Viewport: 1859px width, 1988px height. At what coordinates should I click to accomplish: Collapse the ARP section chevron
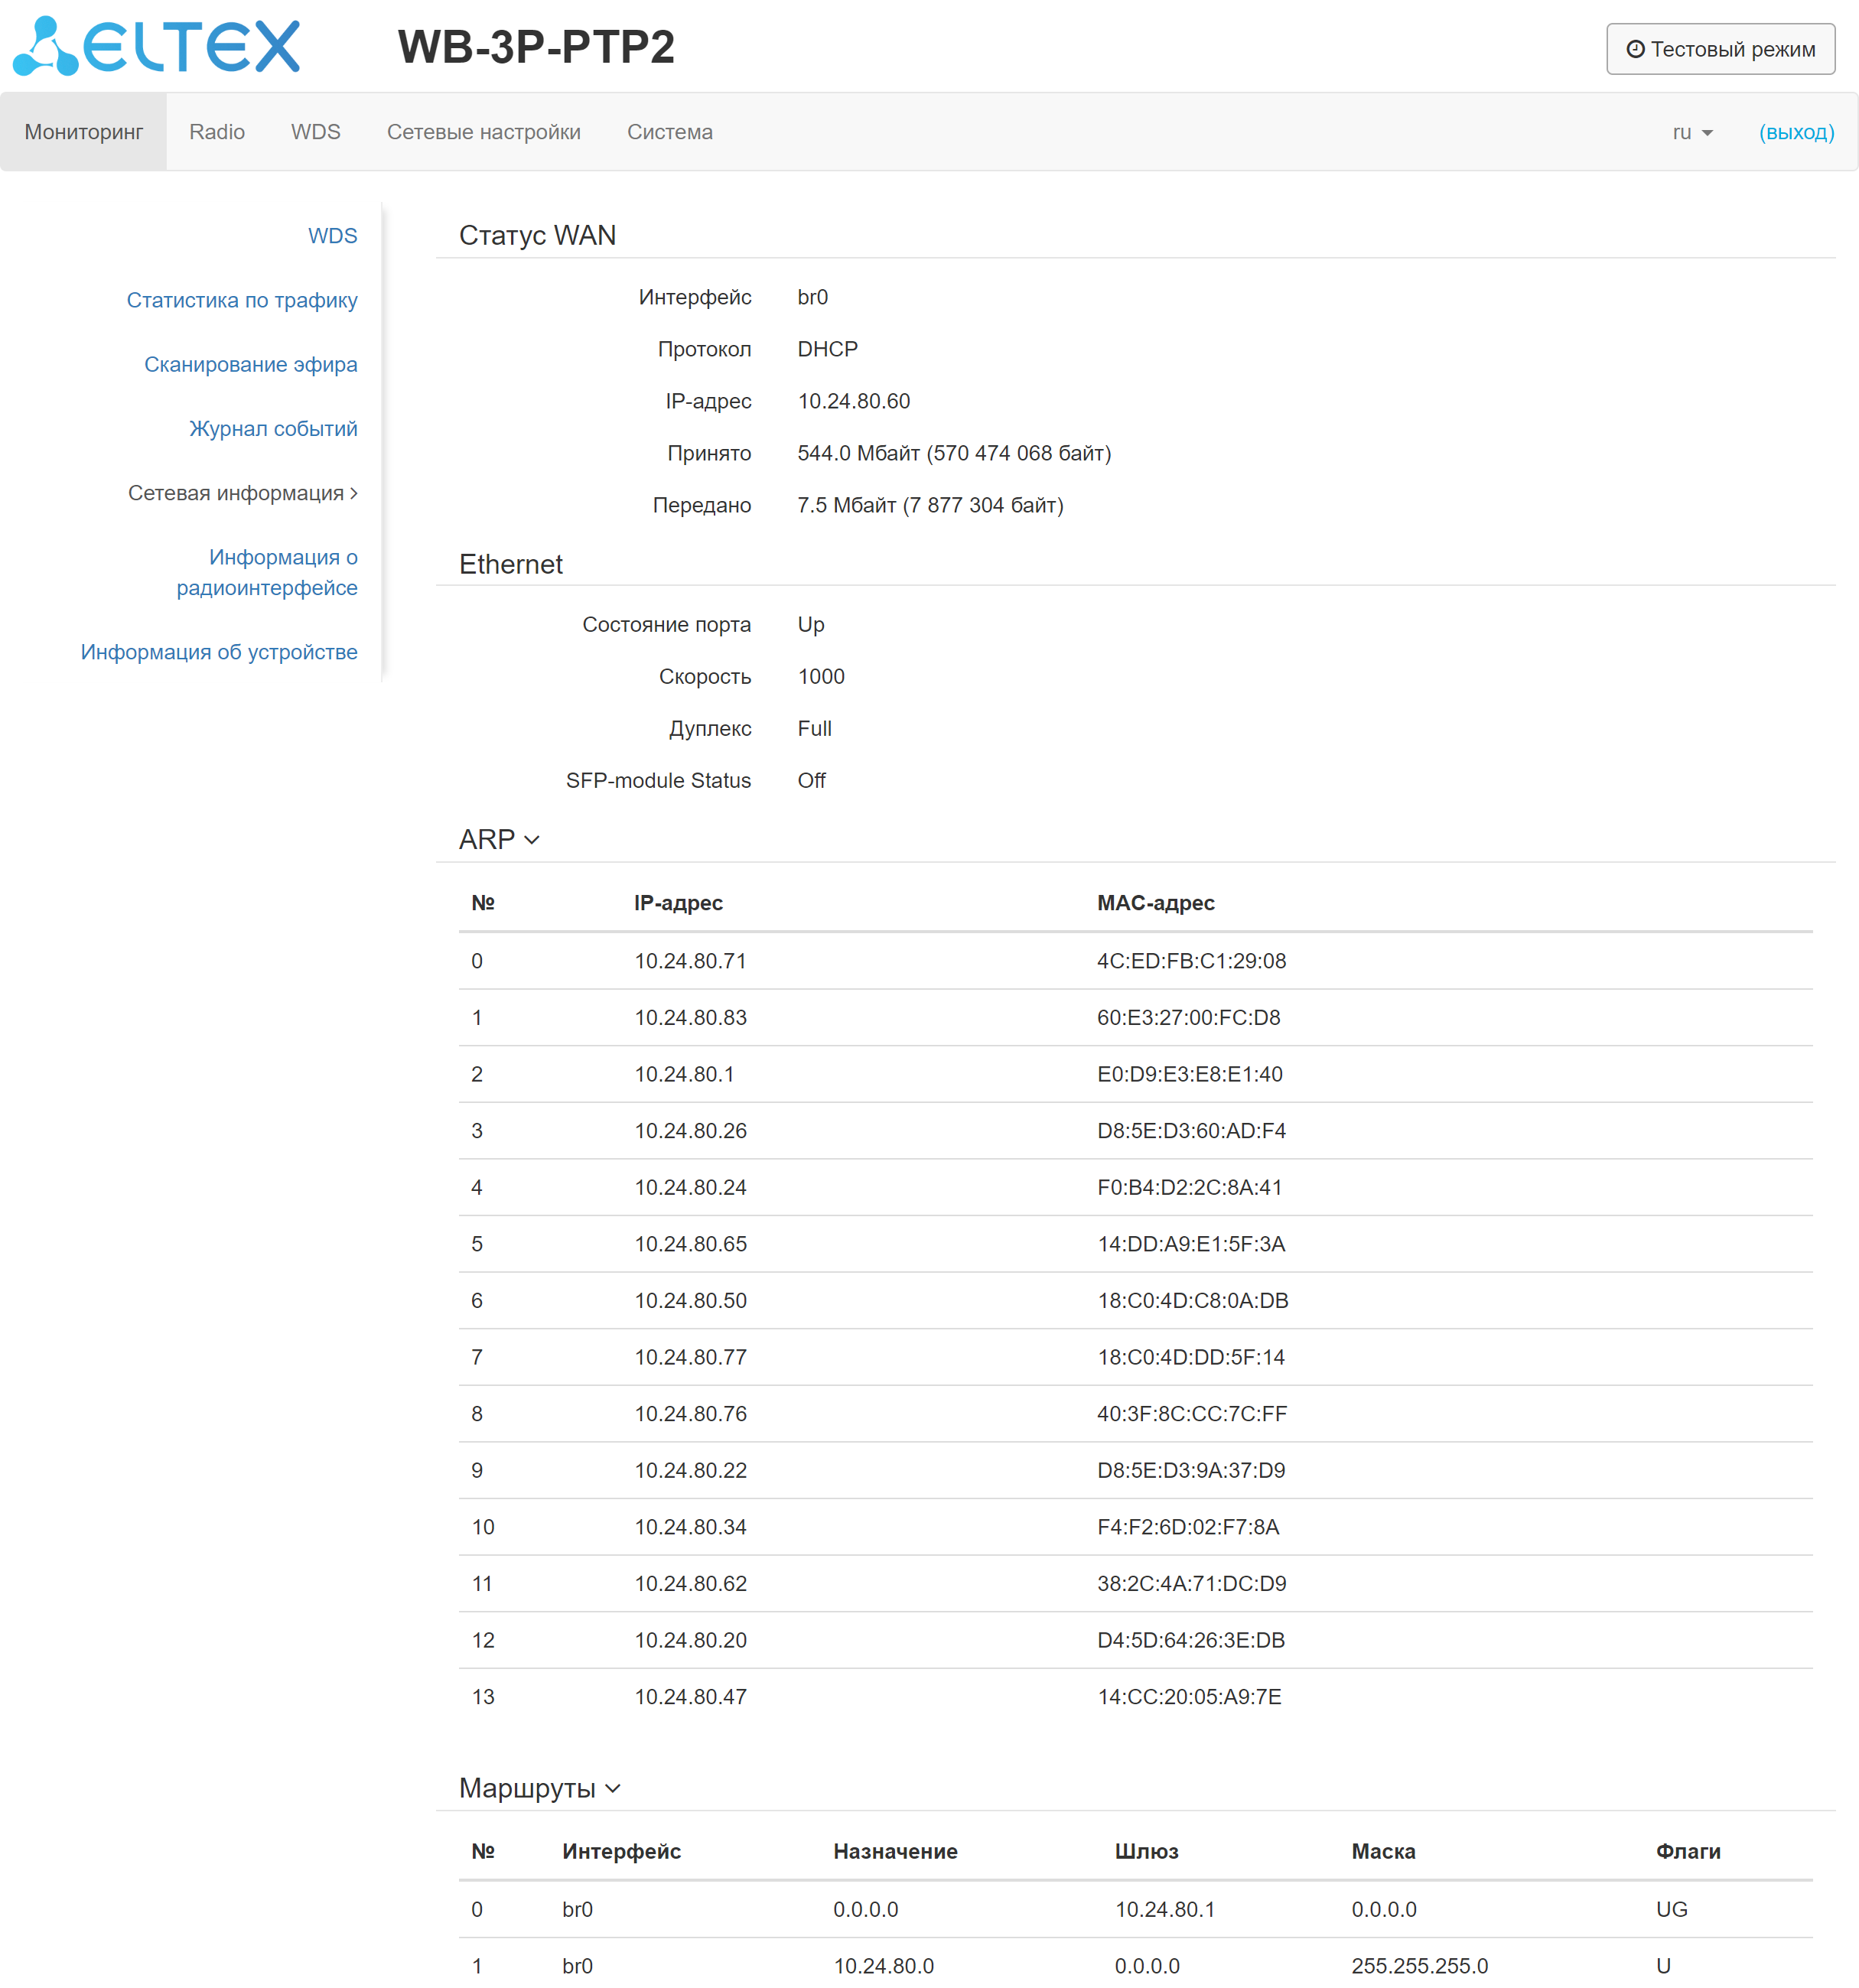pos(532,840)
